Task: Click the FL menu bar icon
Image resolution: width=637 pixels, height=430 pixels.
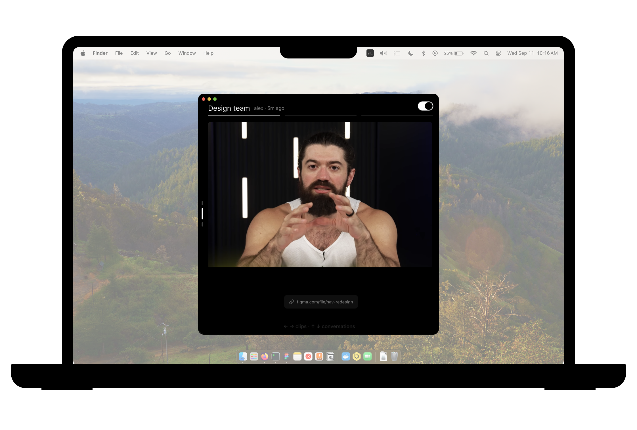Action: click(370, 53)
